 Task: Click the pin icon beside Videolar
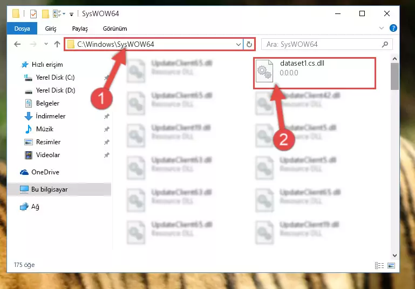click(x=106, y=155)
